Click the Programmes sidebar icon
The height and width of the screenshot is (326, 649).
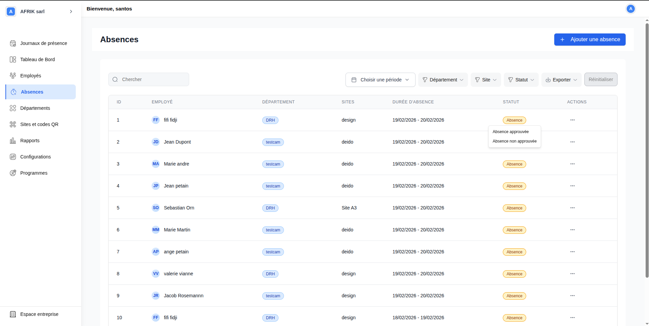[x=13, y=173]
